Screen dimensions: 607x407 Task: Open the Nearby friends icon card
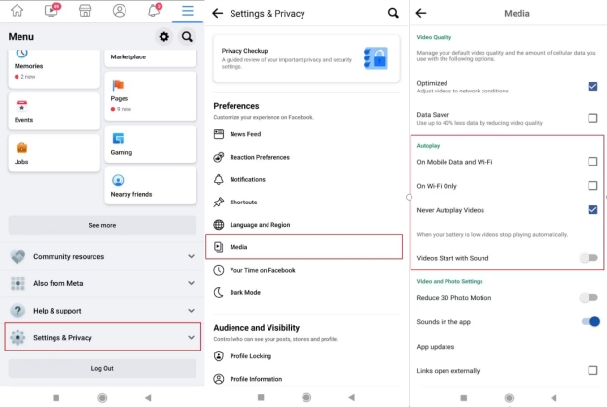click(150, 186)
